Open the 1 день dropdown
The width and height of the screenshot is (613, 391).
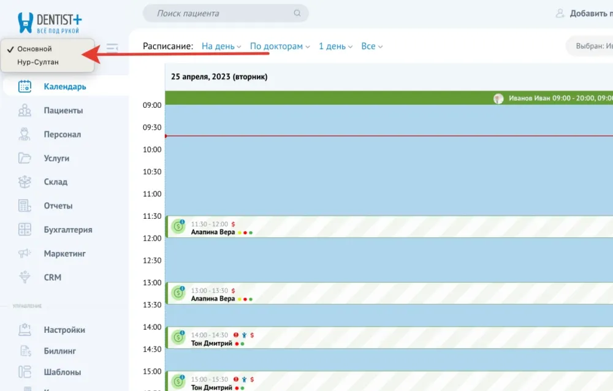[335, 46]
